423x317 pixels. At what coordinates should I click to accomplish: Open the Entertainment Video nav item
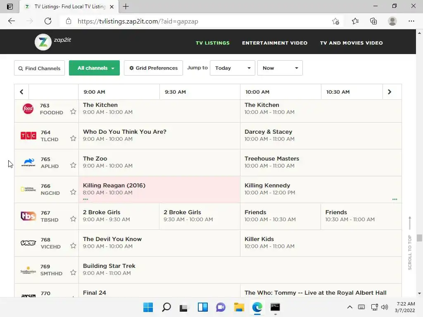275,43
